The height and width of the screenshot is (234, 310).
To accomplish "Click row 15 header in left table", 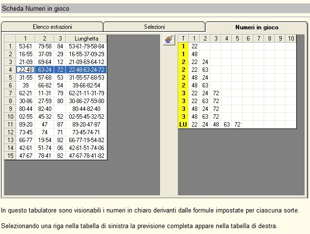I will (x=9, y=156).
